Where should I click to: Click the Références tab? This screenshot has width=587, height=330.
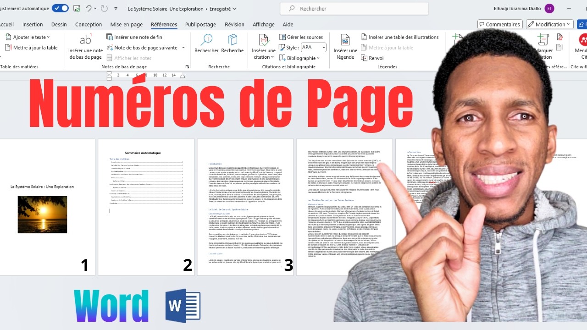coord(164,25)
